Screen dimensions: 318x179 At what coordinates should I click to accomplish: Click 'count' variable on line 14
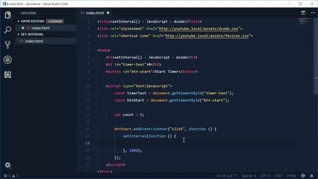click(x=128, y=115)
